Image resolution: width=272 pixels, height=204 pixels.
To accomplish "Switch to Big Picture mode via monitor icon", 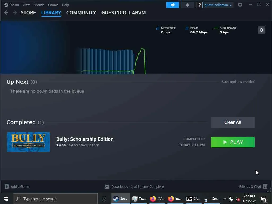I will [240, 5].
